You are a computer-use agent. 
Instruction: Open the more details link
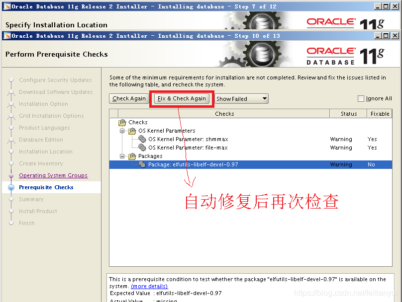pos(149,286)
